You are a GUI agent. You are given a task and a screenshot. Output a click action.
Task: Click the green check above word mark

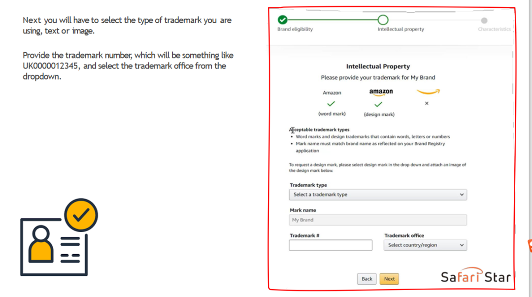click(x=331, y=104)
